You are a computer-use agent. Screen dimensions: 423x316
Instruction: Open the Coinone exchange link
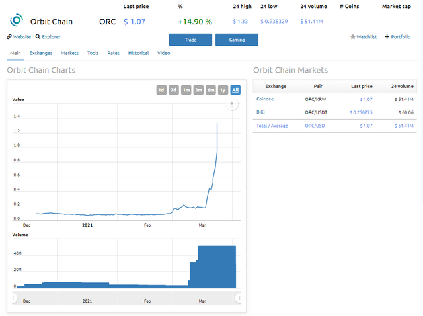pyautogui.click(x=265, y=99)
